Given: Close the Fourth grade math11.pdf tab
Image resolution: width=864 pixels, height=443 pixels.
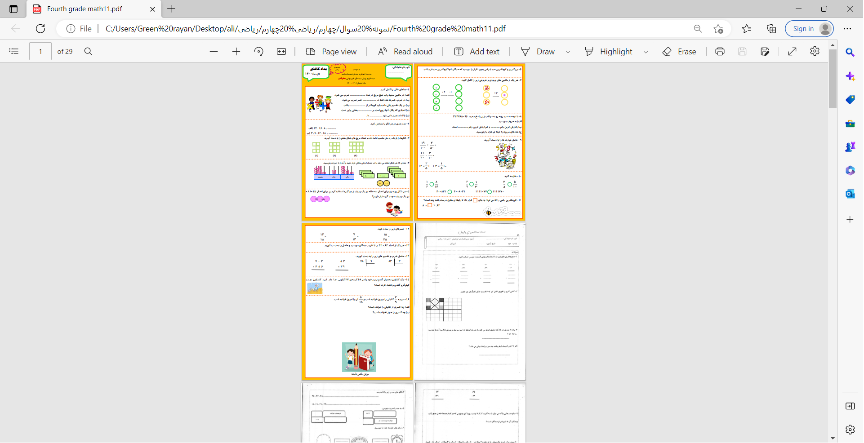Looking at the screenshot, I should 152,9.
